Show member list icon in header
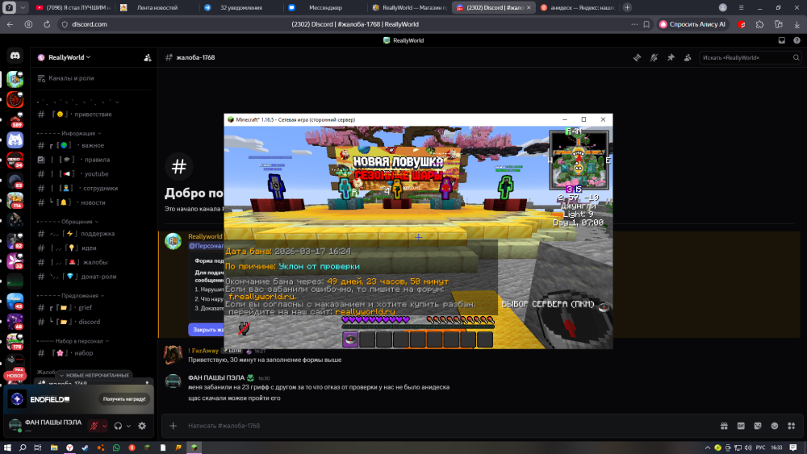This screenshot has width=807, height=454. tap(688, 57)
